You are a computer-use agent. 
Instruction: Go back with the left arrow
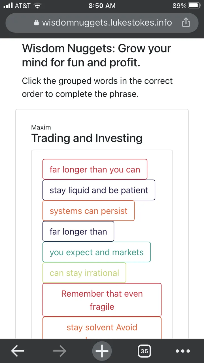pos(17,351)
